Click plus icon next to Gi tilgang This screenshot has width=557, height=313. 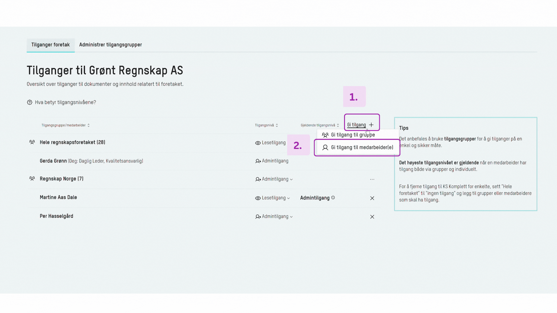point(371,125)
